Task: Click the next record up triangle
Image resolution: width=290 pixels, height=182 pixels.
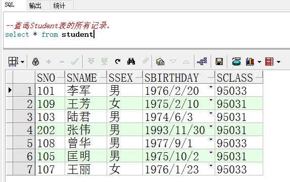Action: coord(186,62)
